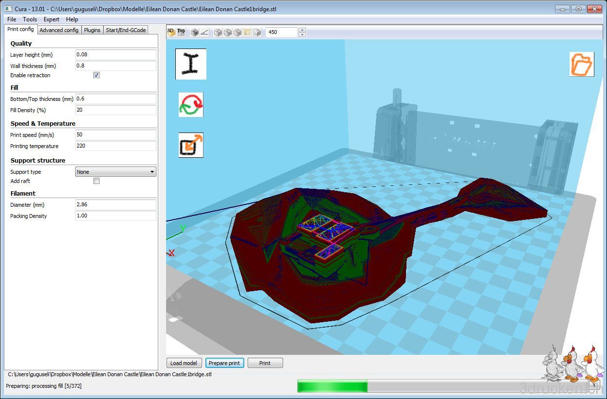Edit the Packing Density field
607x399 pixels.
116,216
